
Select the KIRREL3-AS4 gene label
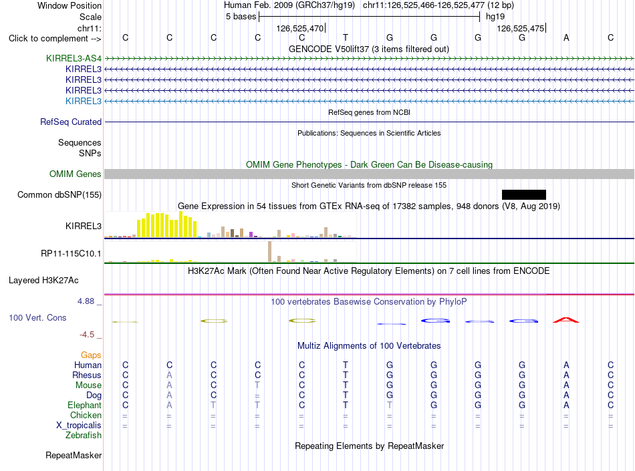[x=74, y=58]
